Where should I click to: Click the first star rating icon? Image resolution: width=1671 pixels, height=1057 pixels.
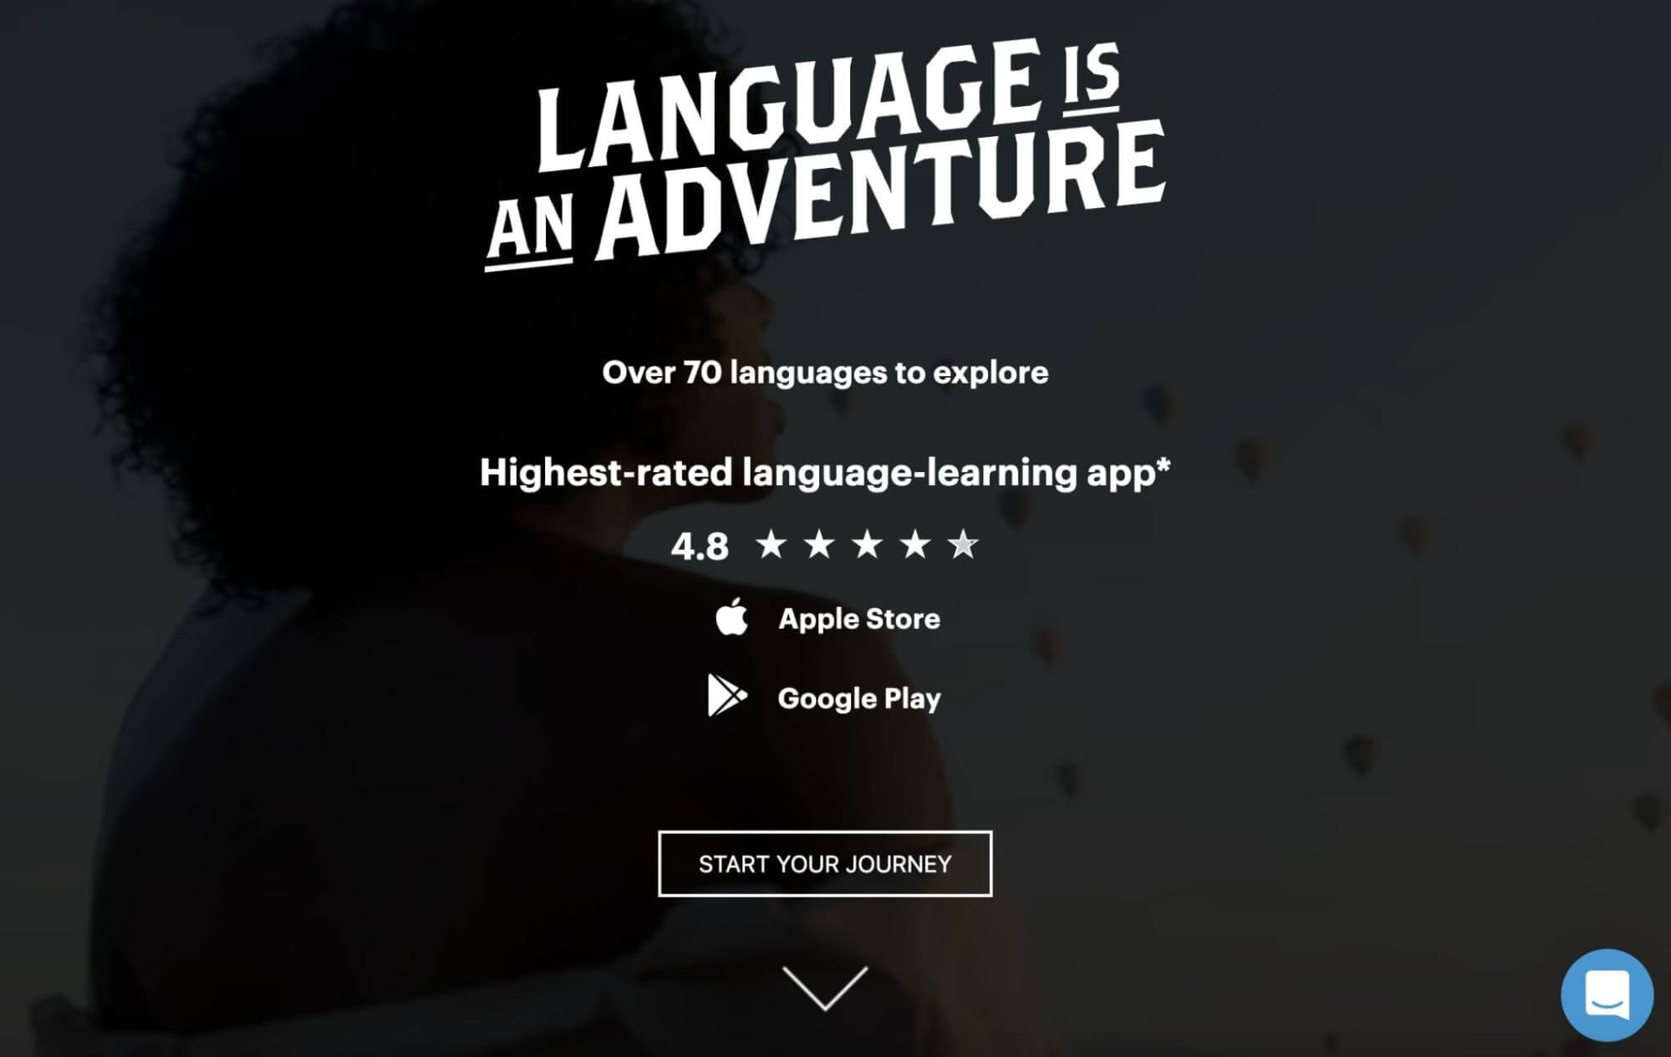tap(771, 544)
